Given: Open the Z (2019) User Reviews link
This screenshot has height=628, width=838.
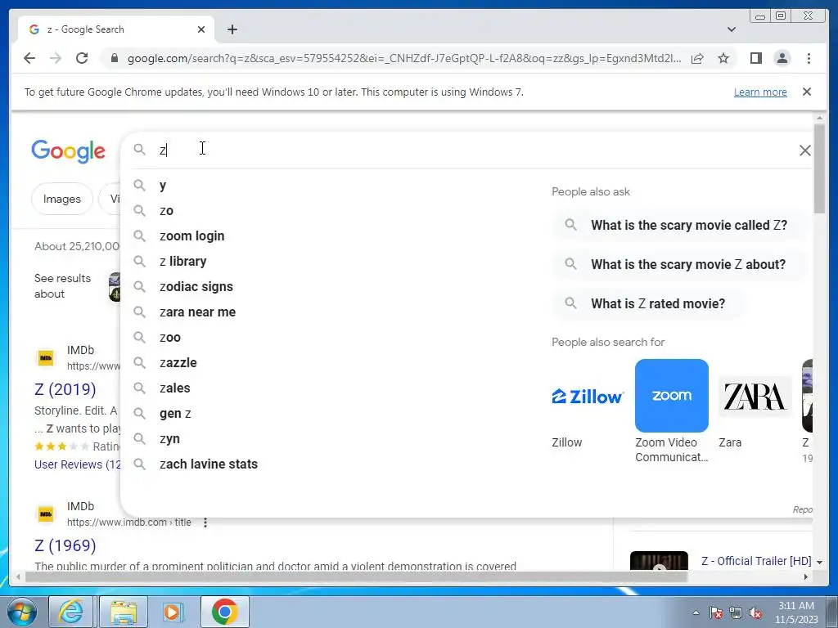Looking at the screenshot, I should (78, 464).
